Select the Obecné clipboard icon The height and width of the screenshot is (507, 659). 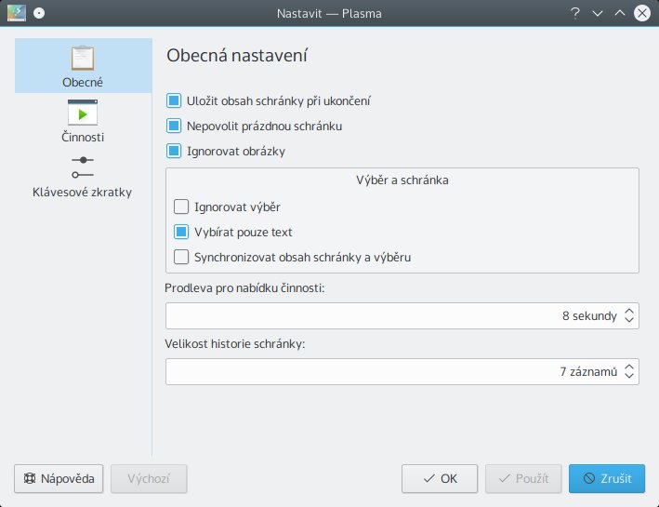(x=83, y=59)
